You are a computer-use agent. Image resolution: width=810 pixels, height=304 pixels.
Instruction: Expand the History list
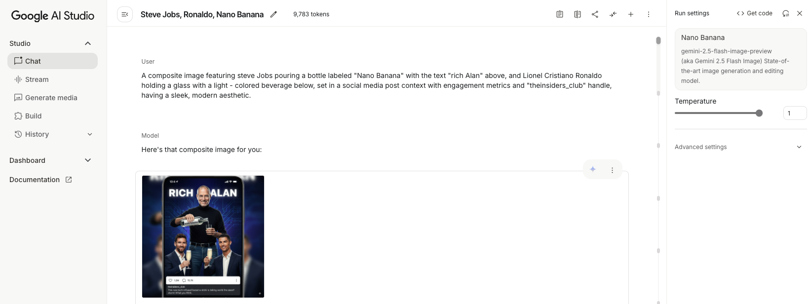point(90,134)
